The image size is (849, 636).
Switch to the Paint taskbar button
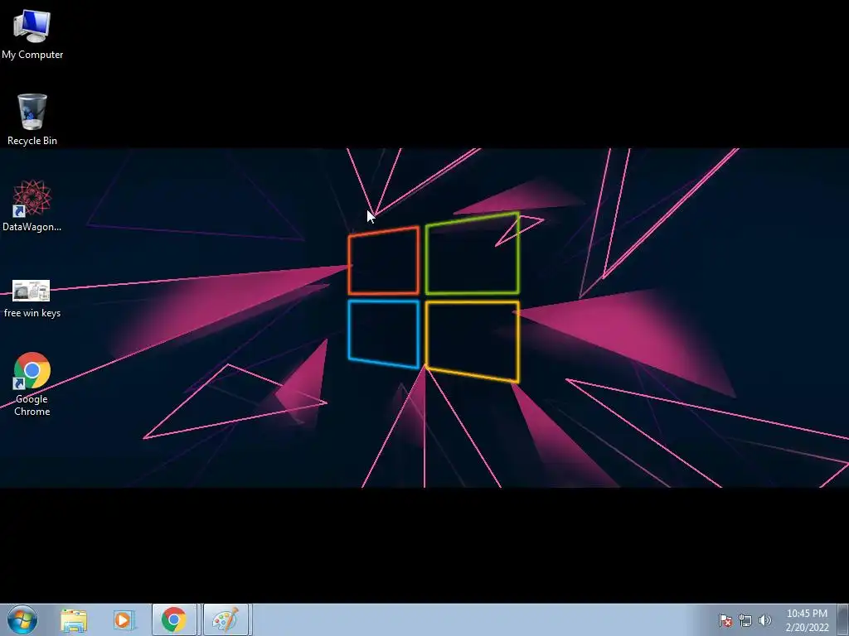click(226, 619)
